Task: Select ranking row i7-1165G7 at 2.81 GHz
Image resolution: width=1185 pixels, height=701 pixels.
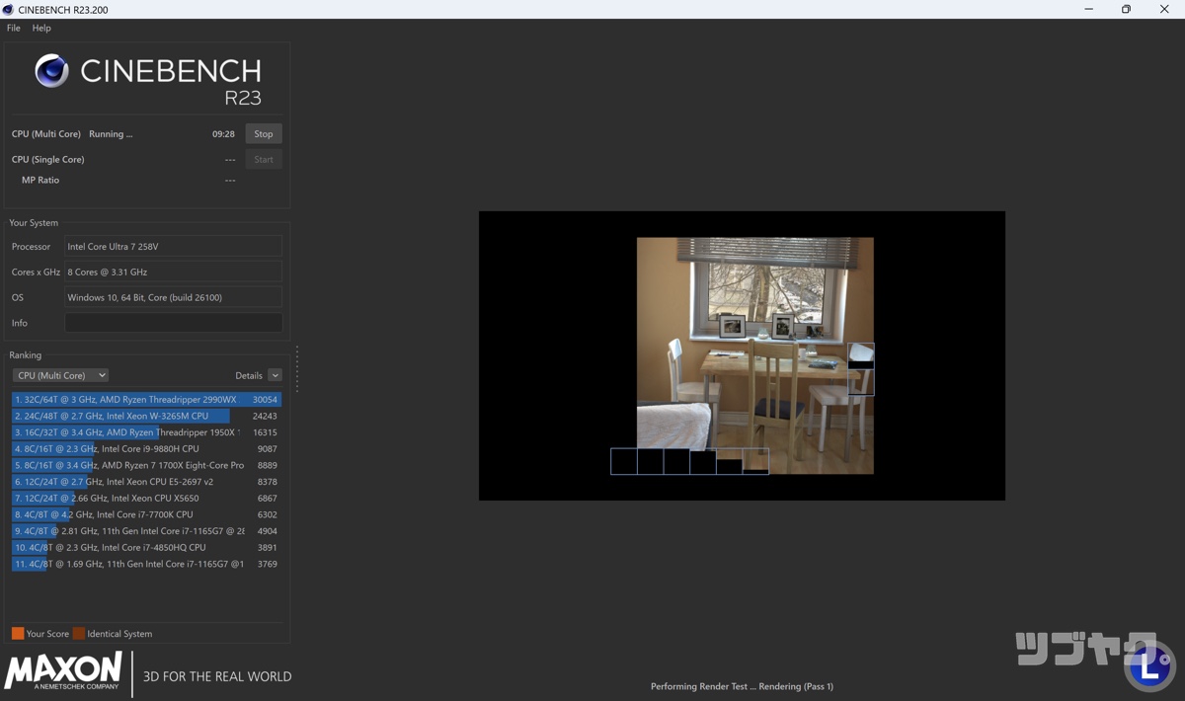Action: click(146, 531)
